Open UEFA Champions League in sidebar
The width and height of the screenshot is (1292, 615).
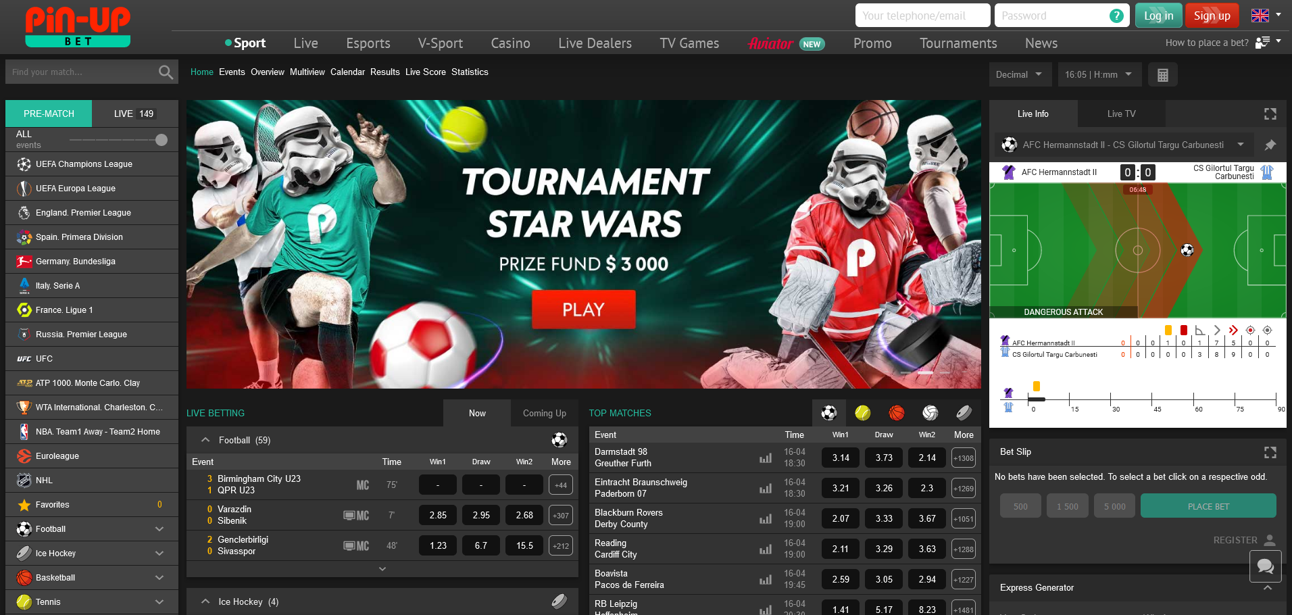[x=92, y=164]
